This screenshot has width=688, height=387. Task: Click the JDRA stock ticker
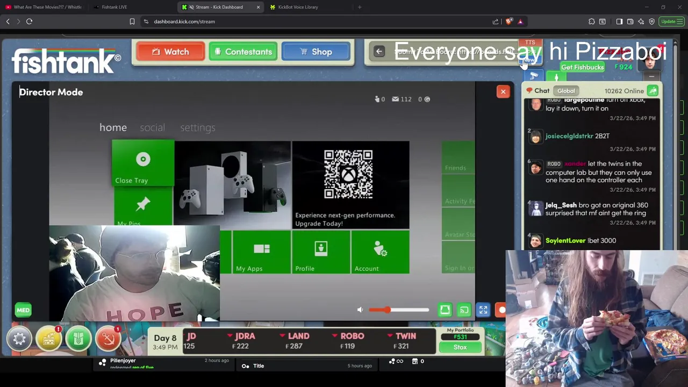click(240, 341)
